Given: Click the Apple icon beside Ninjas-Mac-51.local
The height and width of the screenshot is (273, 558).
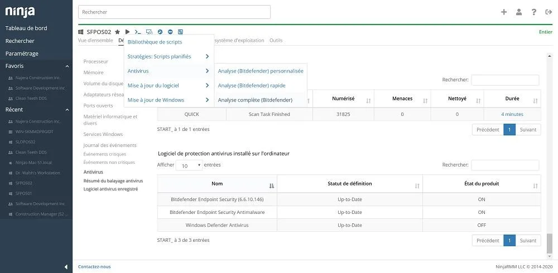Looking at the screenshot, I should tap(11, 163).
